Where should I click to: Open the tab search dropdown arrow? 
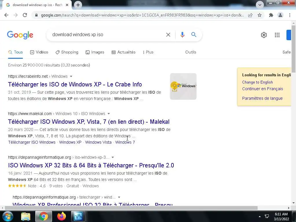[x=260, y=5]
